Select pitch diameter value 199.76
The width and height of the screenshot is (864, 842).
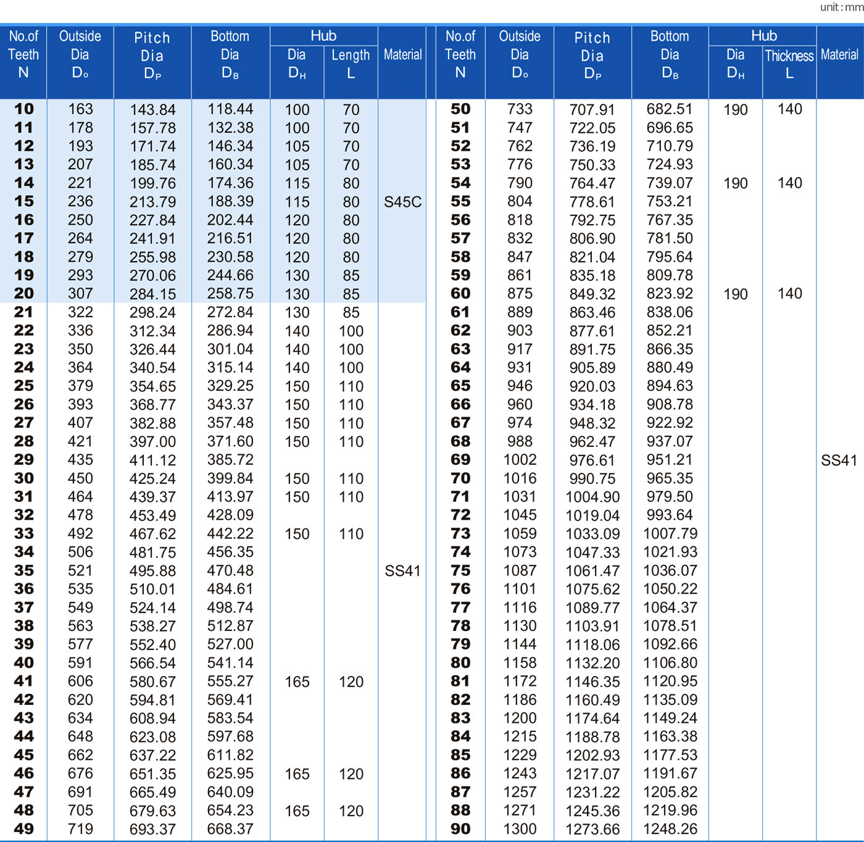point(152,183)
